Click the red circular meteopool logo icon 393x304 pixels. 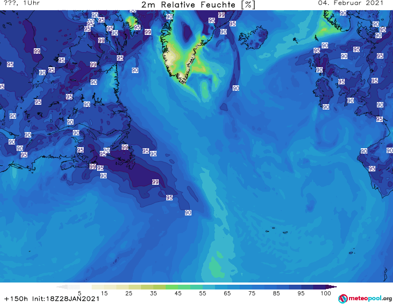pos(343,299)
